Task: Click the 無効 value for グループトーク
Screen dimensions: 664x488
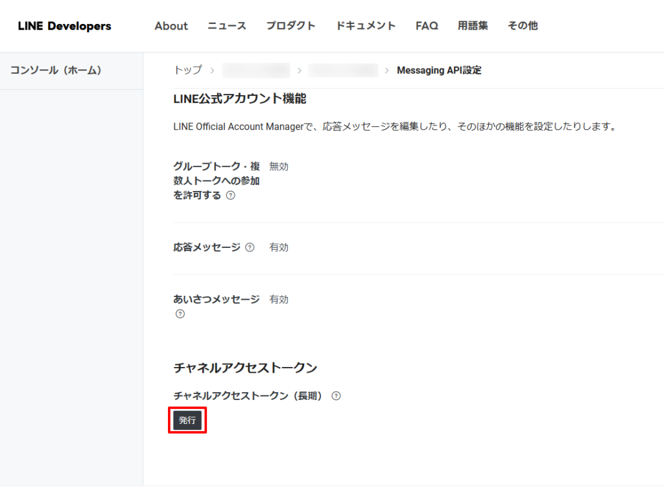Action: (x=279, y=166)
